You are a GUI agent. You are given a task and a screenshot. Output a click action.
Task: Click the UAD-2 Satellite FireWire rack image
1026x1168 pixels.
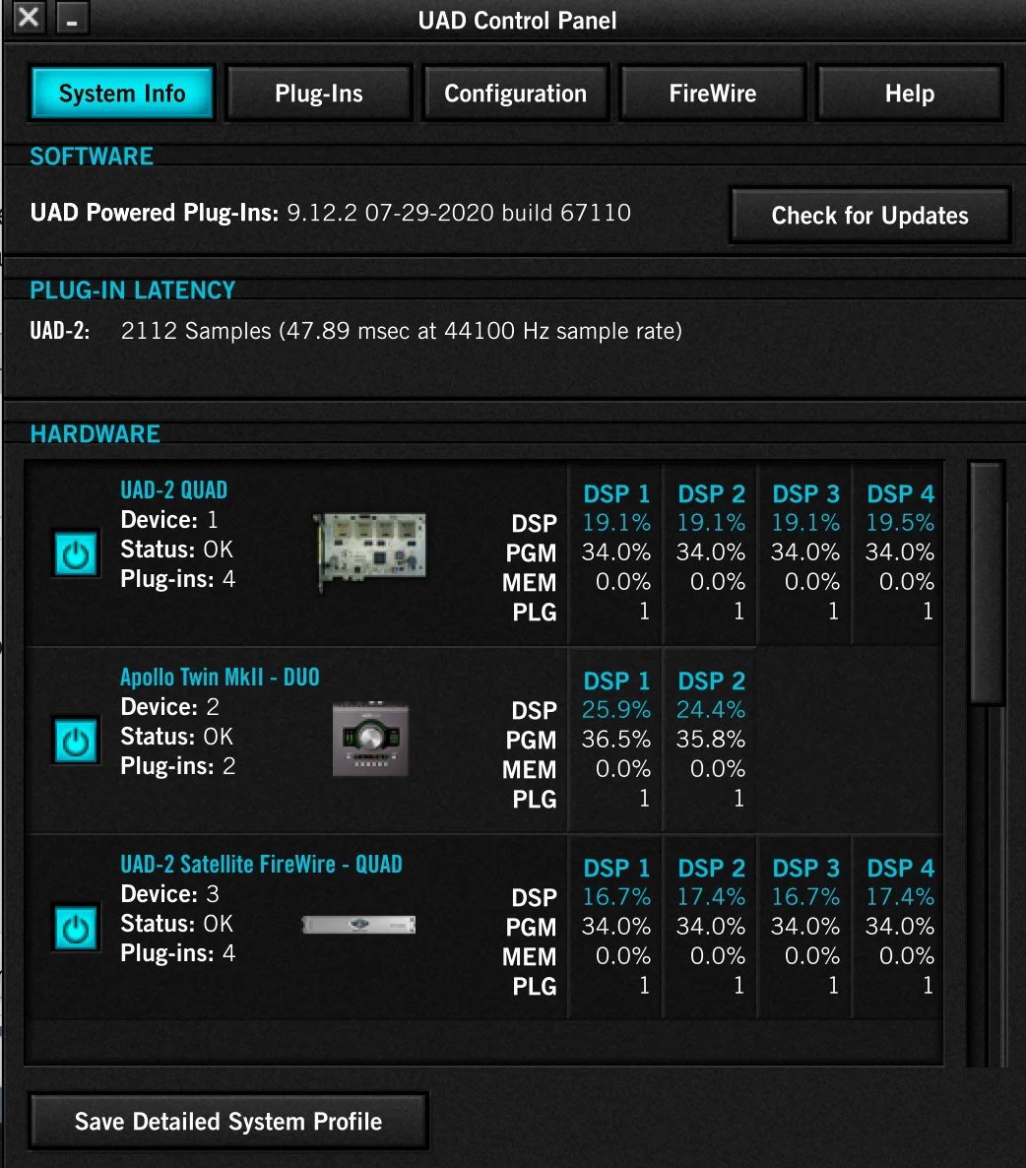358,925
